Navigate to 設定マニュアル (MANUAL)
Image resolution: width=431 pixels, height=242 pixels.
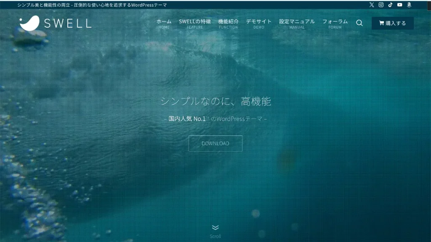click(297, 24)
